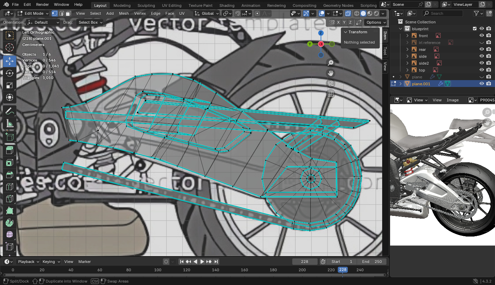
Task: Switch to the UV Editing workspace tab
Action: point(172,6)
